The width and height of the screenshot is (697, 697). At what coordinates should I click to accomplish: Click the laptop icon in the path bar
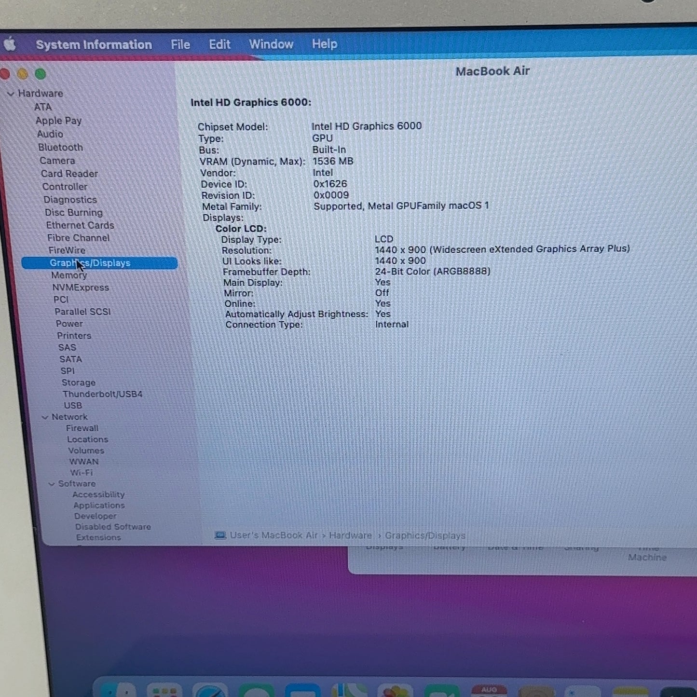220,535
